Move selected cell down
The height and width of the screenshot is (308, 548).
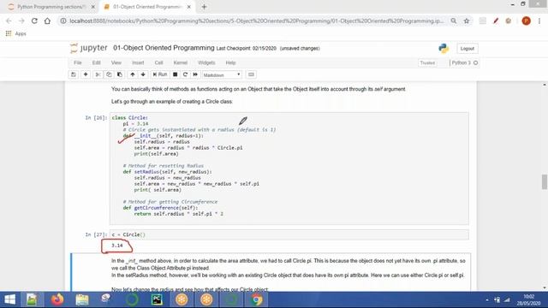[x=143, y=74]
